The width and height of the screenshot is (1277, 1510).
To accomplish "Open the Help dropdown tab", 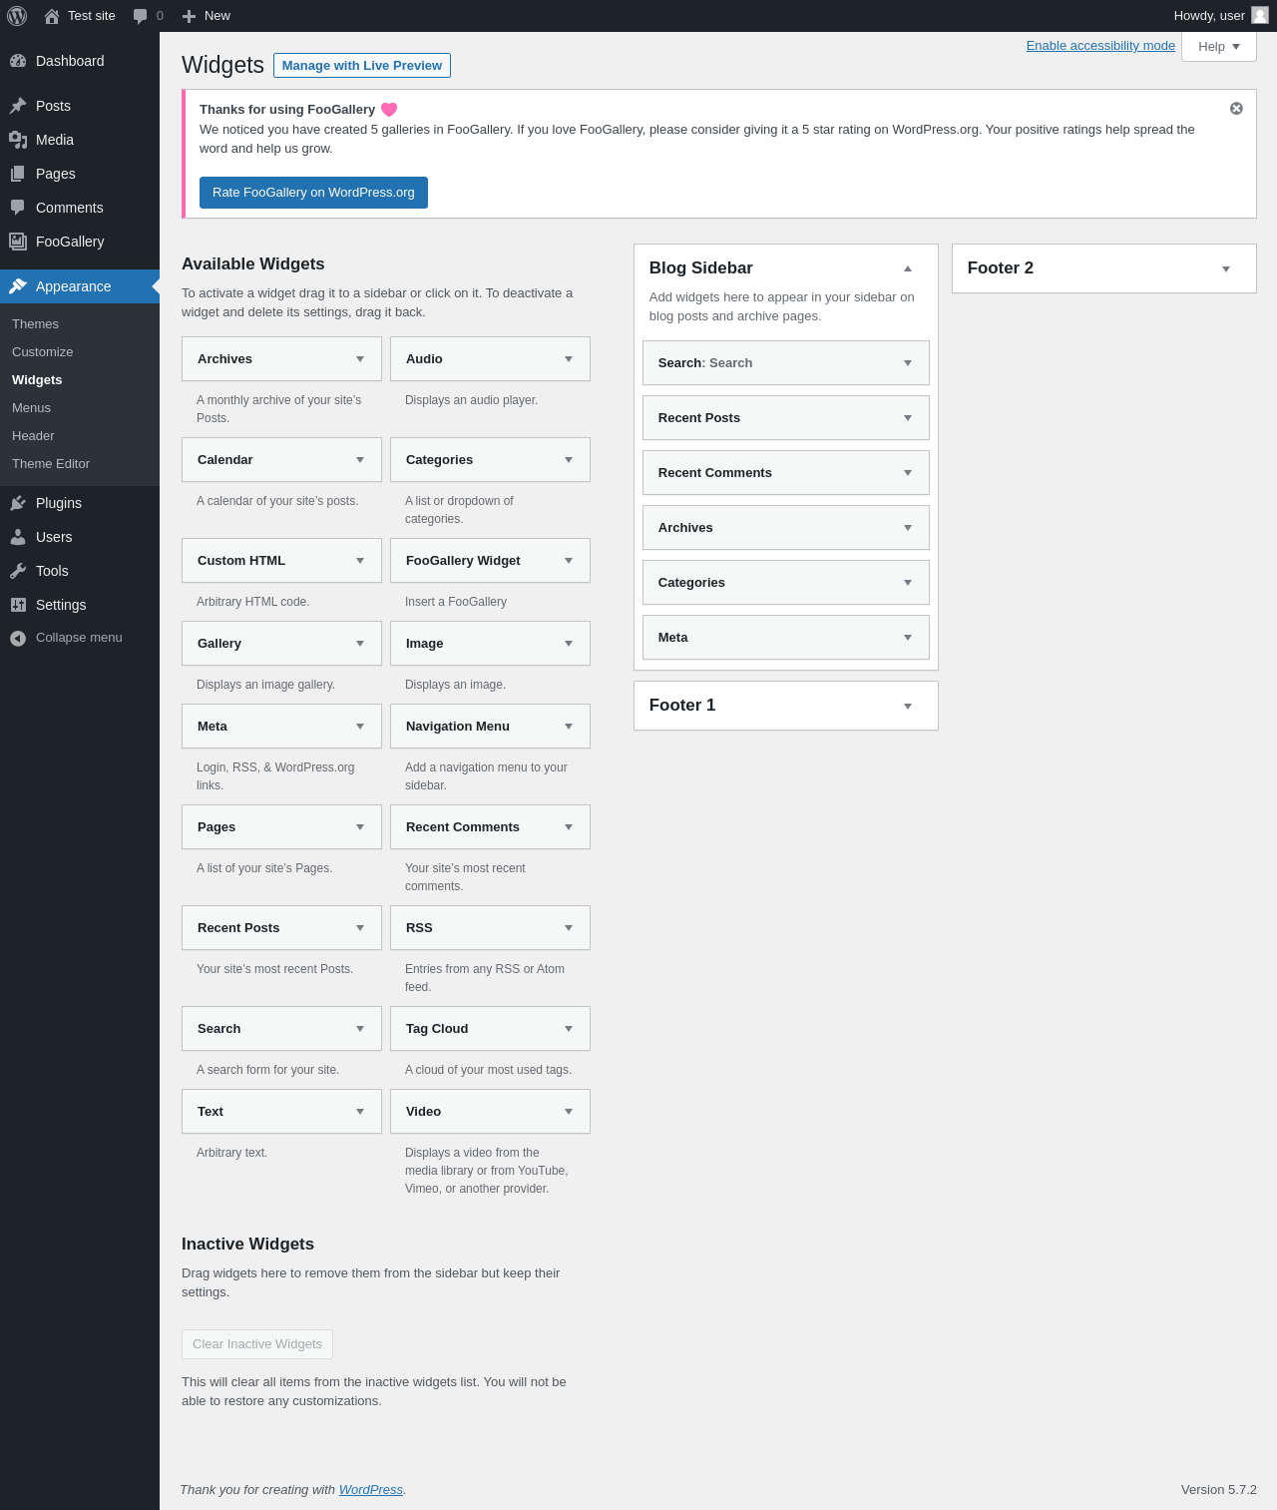I will tap(1219, 47).
